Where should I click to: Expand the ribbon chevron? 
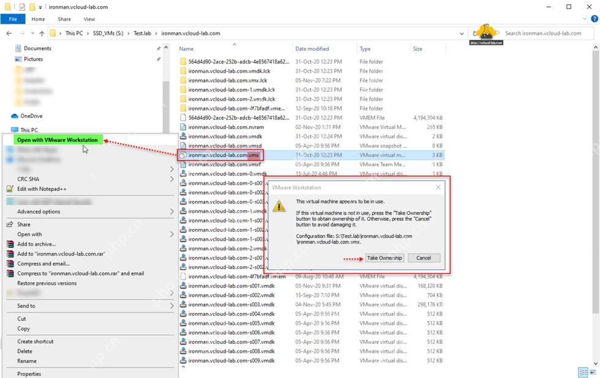coord(585,19)
